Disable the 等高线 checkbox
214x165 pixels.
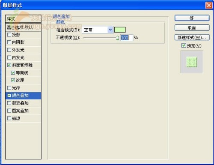coord(13,73)
